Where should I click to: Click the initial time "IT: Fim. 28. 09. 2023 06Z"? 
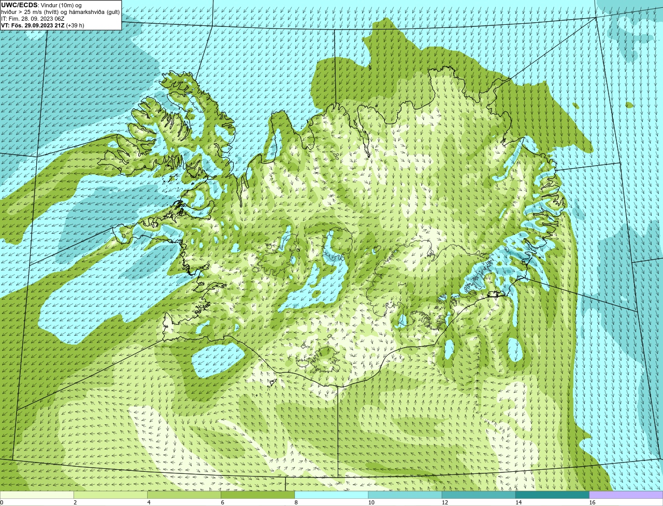point(33,19)
